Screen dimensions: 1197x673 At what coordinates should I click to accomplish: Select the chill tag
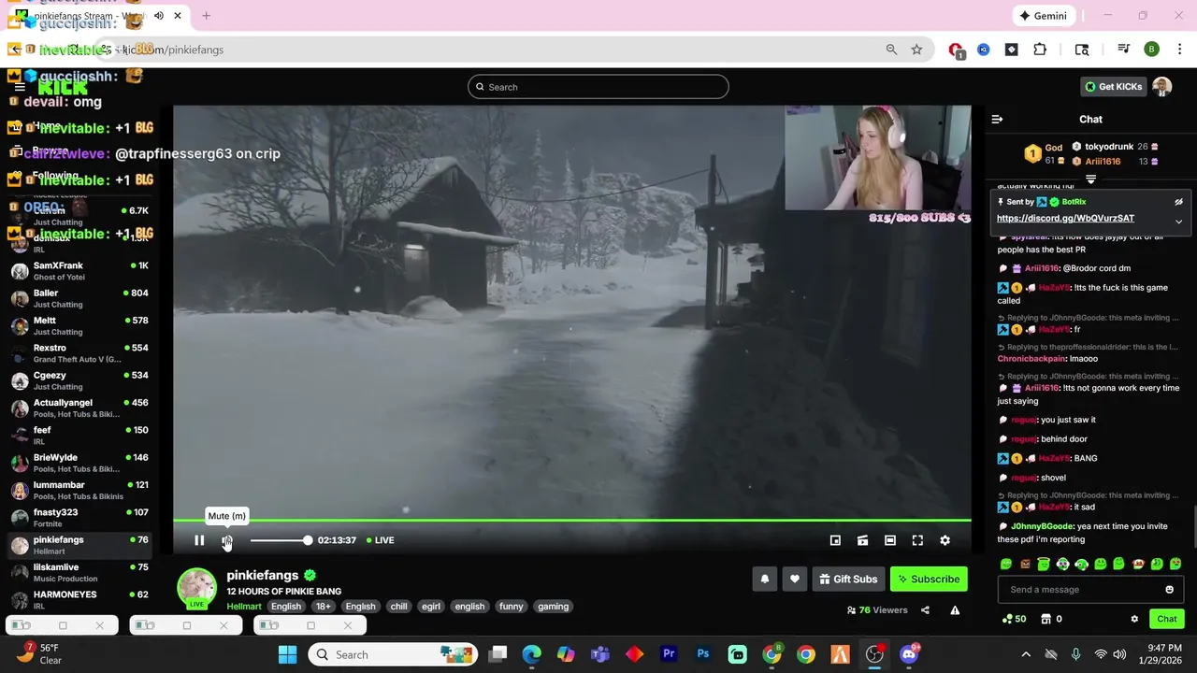pyautogui.click(x=399, y=607)
